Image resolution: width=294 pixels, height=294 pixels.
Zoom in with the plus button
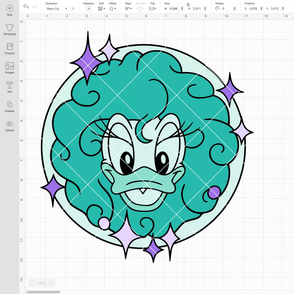[x=51, y=283]
